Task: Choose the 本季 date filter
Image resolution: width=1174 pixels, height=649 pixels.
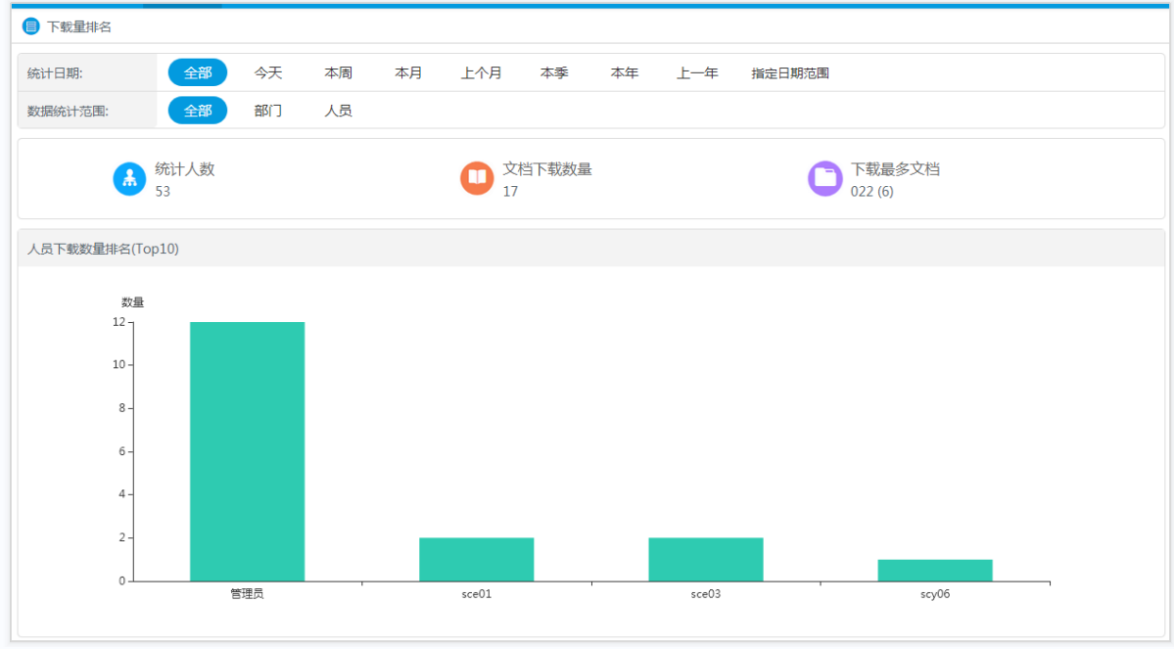Action: 554,73
